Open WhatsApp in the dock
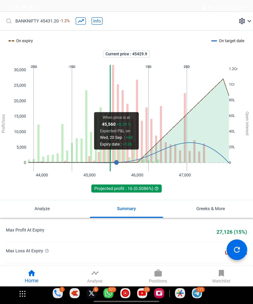Screen dimensions: 253x304 click(108, 293)
